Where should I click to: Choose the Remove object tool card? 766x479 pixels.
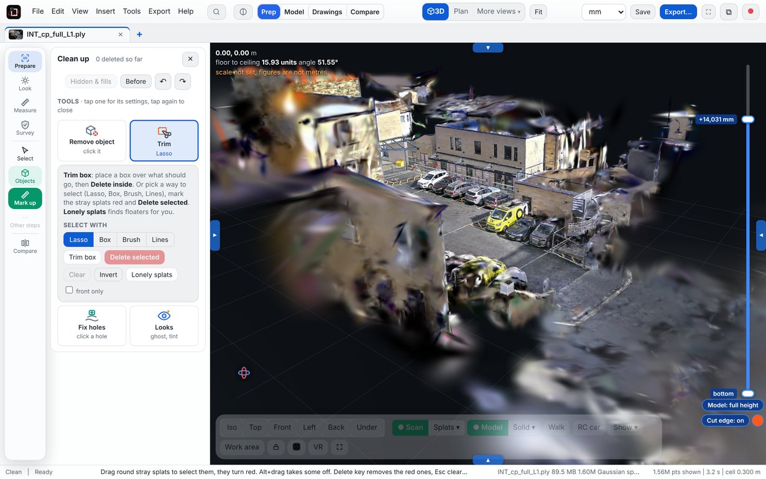(91, 141)
